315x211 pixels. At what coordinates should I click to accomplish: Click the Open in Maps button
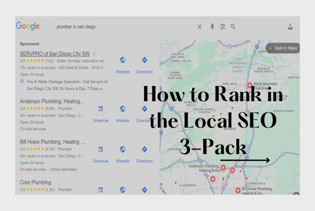[283, 48]
